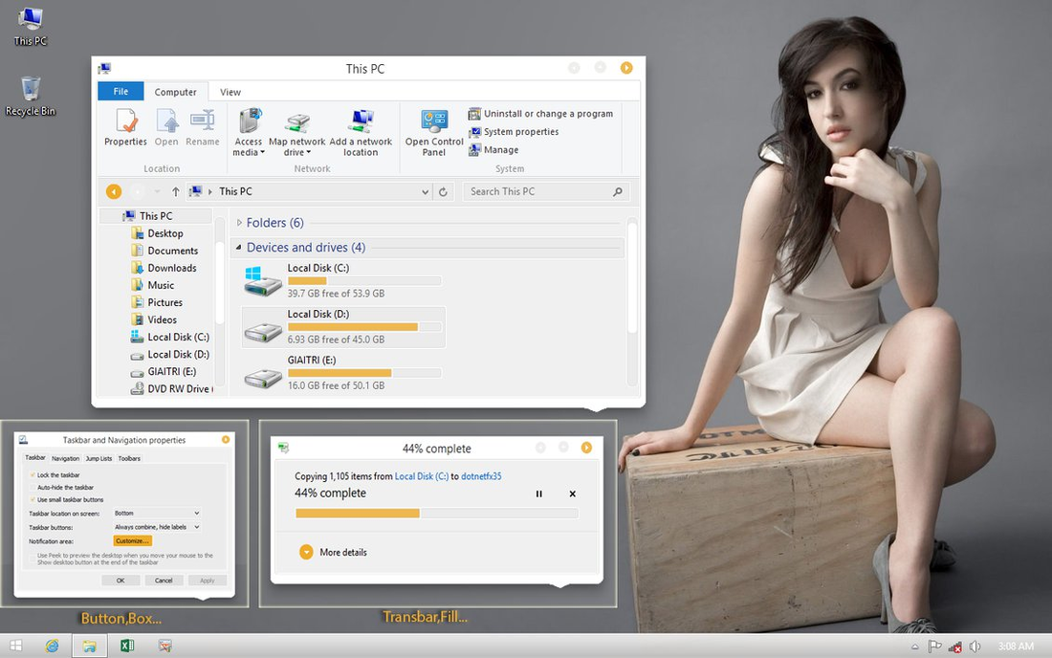Click the File Explorer taskbar button
The image size is (1052, 658).
point(89,646)
